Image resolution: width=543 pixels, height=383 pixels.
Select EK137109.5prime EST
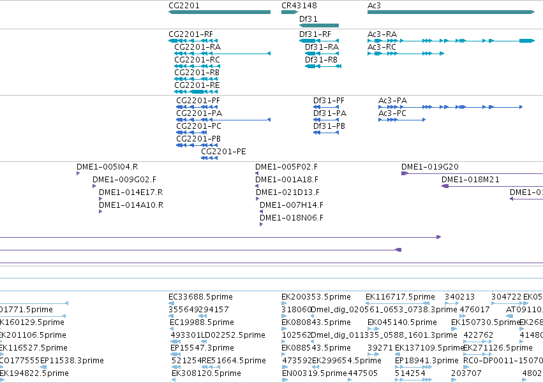pos(398,354)
